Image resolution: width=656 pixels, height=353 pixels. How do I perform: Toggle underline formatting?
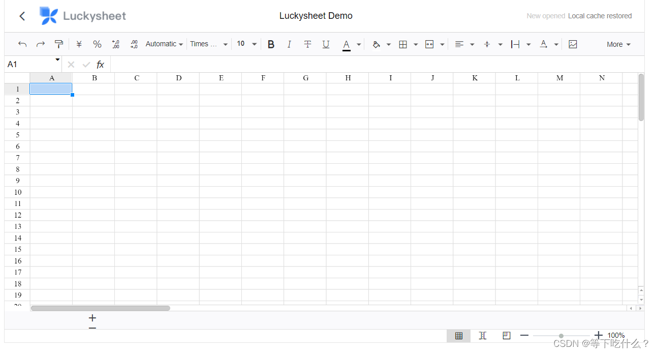pyautogui.click(x=326, y=44)
